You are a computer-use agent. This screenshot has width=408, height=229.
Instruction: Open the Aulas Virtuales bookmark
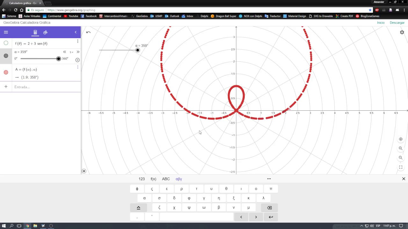click(x=30, y=16)
